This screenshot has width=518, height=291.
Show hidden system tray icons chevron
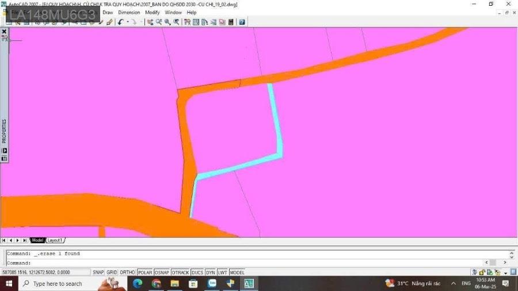(454, 284)
